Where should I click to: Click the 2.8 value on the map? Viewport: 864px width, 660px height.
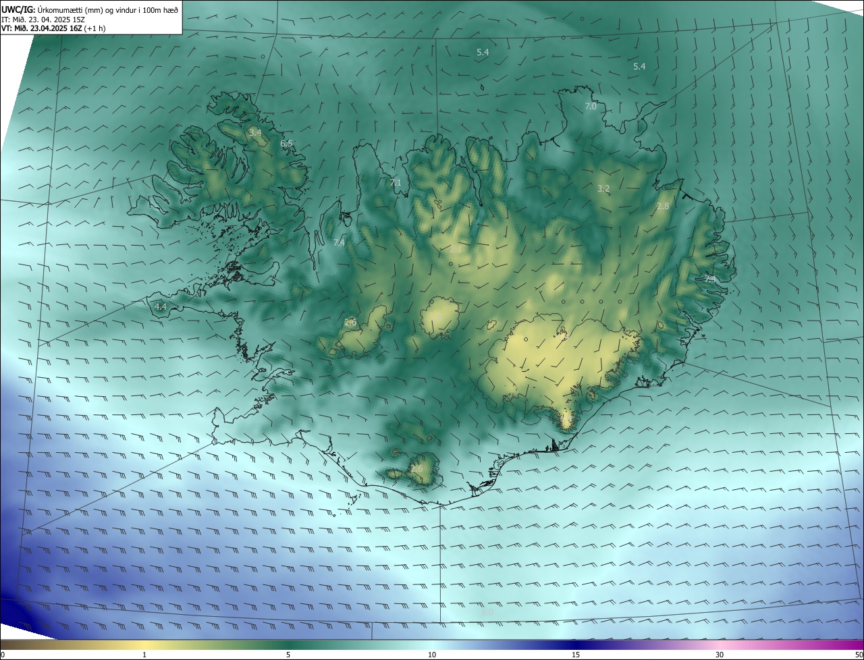663,207
